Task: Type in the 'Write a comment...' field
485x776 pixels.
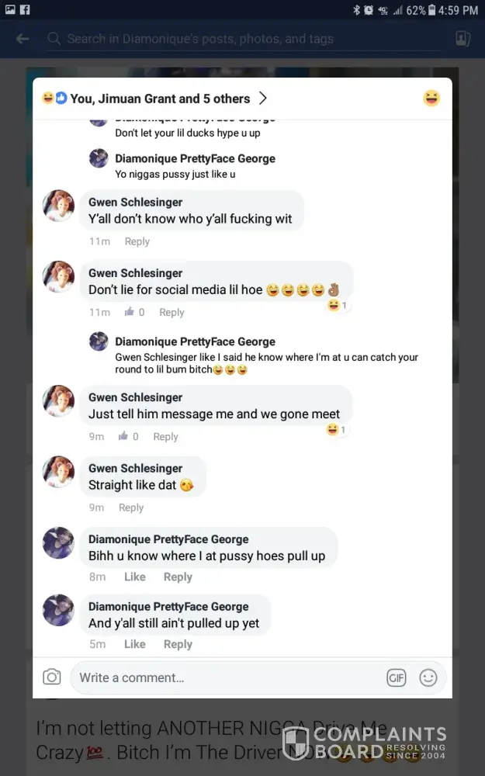Action: point(225,677)
